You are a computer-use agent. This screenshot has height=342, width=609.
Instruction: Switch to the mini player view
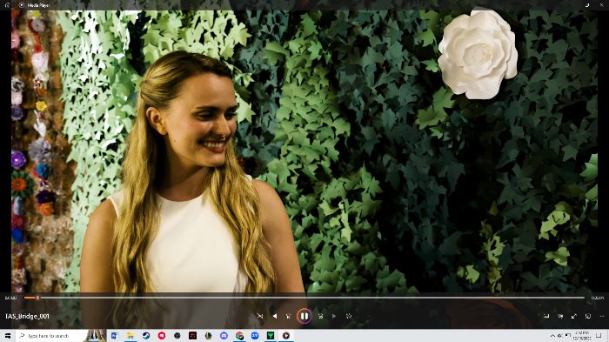pos(588,317)
